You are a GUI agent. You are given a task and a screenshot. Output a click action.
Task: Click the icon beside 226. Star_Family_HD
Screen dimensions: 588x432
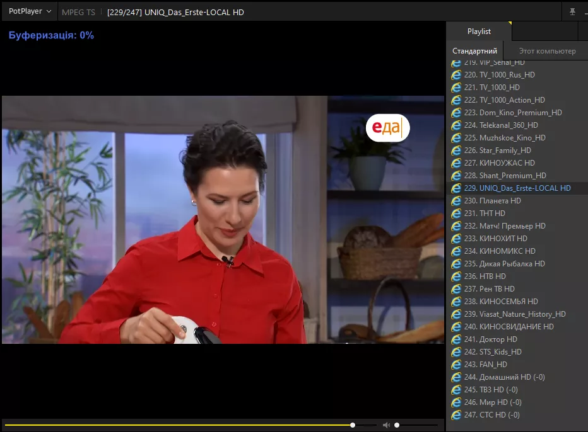pyautogui.click(x=456, y=151)
